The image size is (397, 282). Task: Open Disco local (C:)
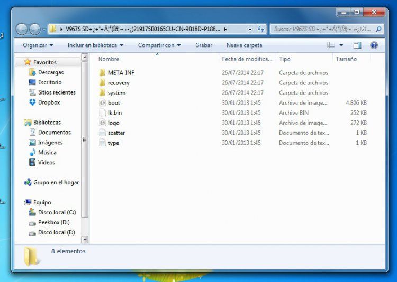pos(57,212)
